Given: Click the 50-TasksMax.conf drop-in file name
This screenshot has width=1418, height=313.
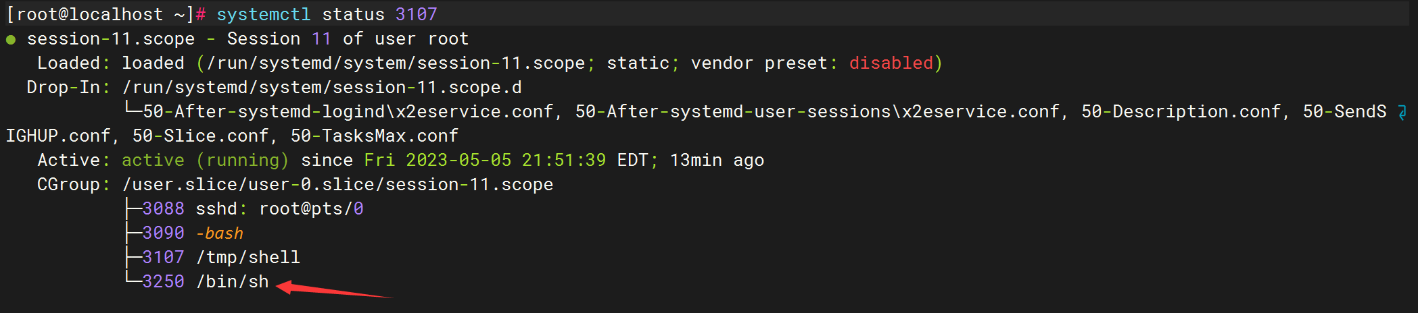Looking at the screenshot, I should coord(374,136).
